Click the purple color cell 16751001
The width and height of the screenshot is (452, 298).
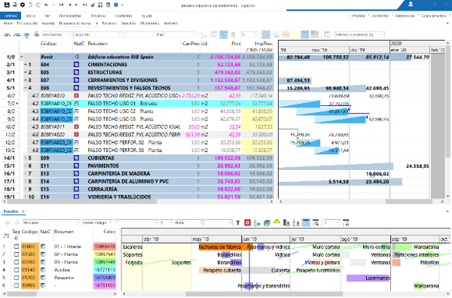(105, 278)
